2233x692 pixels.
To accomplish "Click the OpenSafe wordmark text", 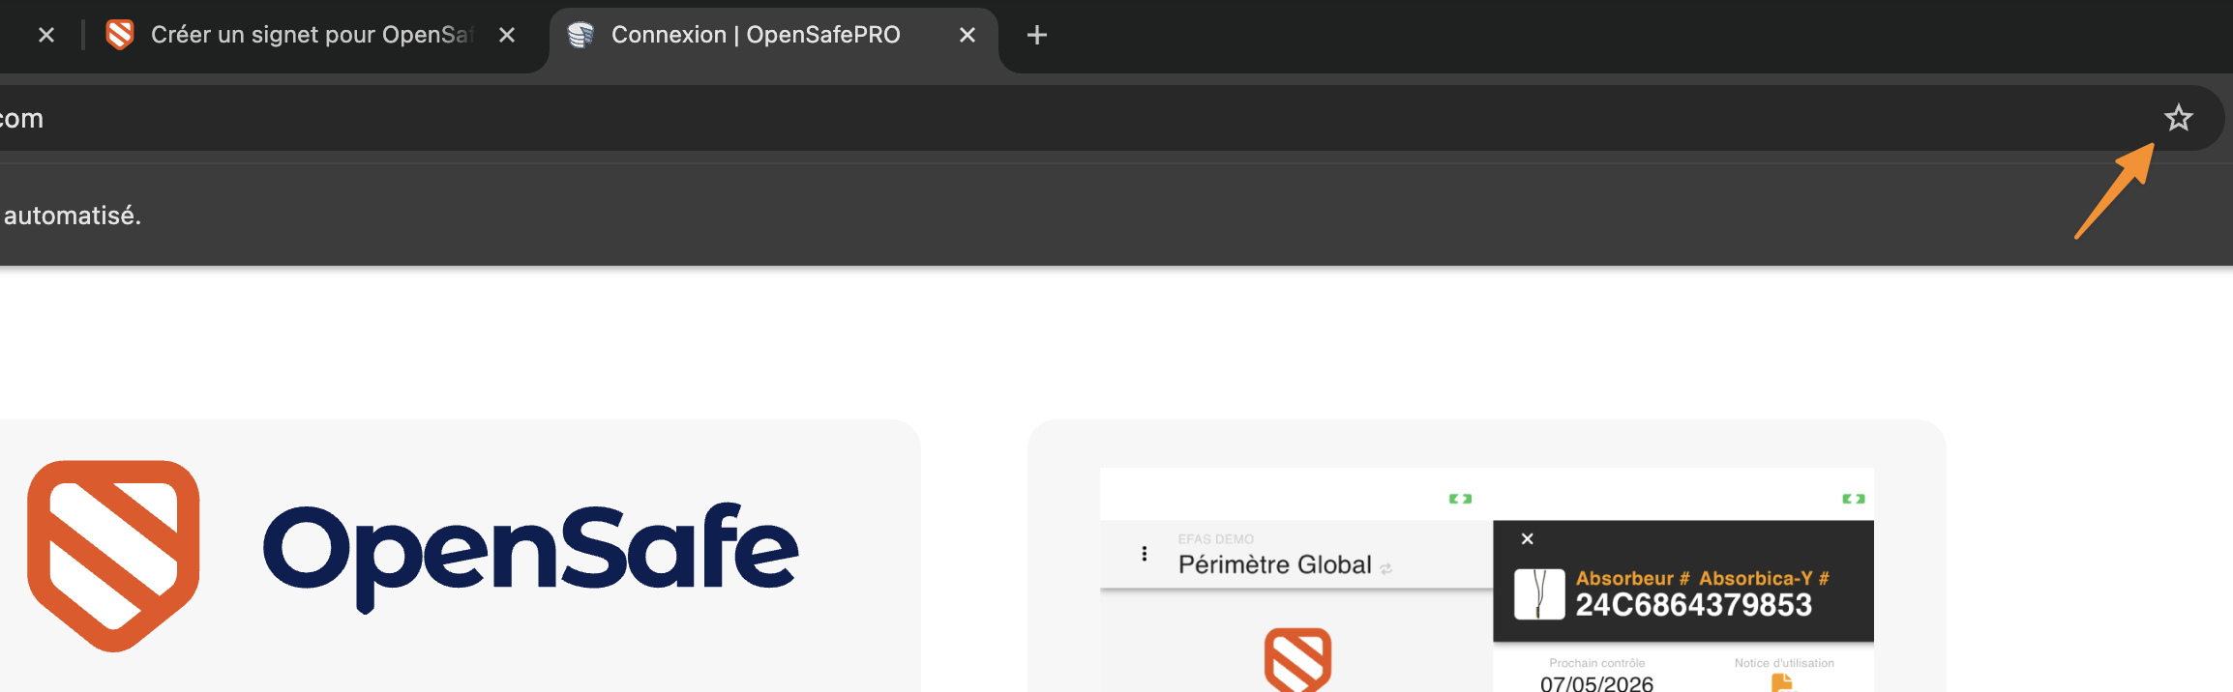I will click(530, 556).
